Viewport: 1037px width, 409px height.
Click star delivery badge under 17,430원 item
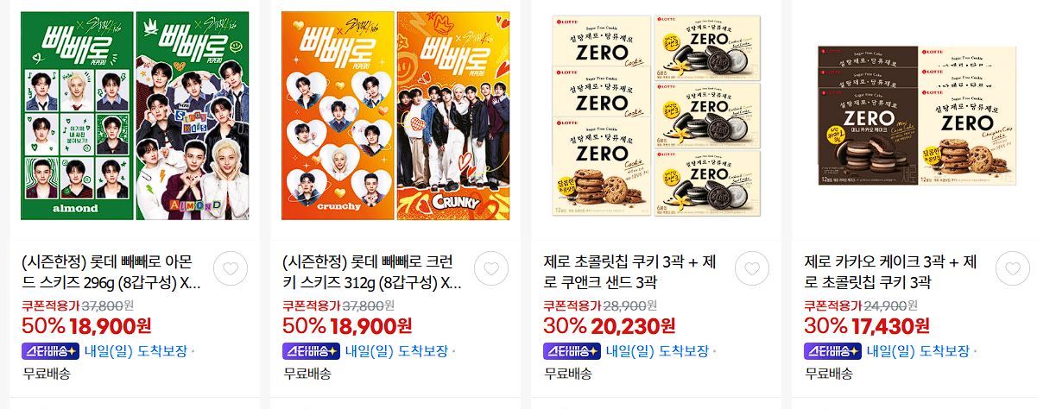[x=833, y=351]
